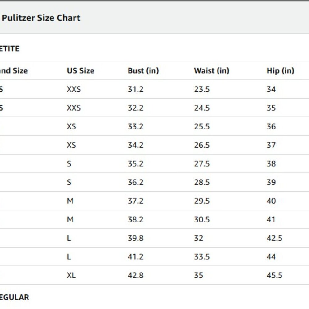Click the bust value 41.2

[135, 256]
